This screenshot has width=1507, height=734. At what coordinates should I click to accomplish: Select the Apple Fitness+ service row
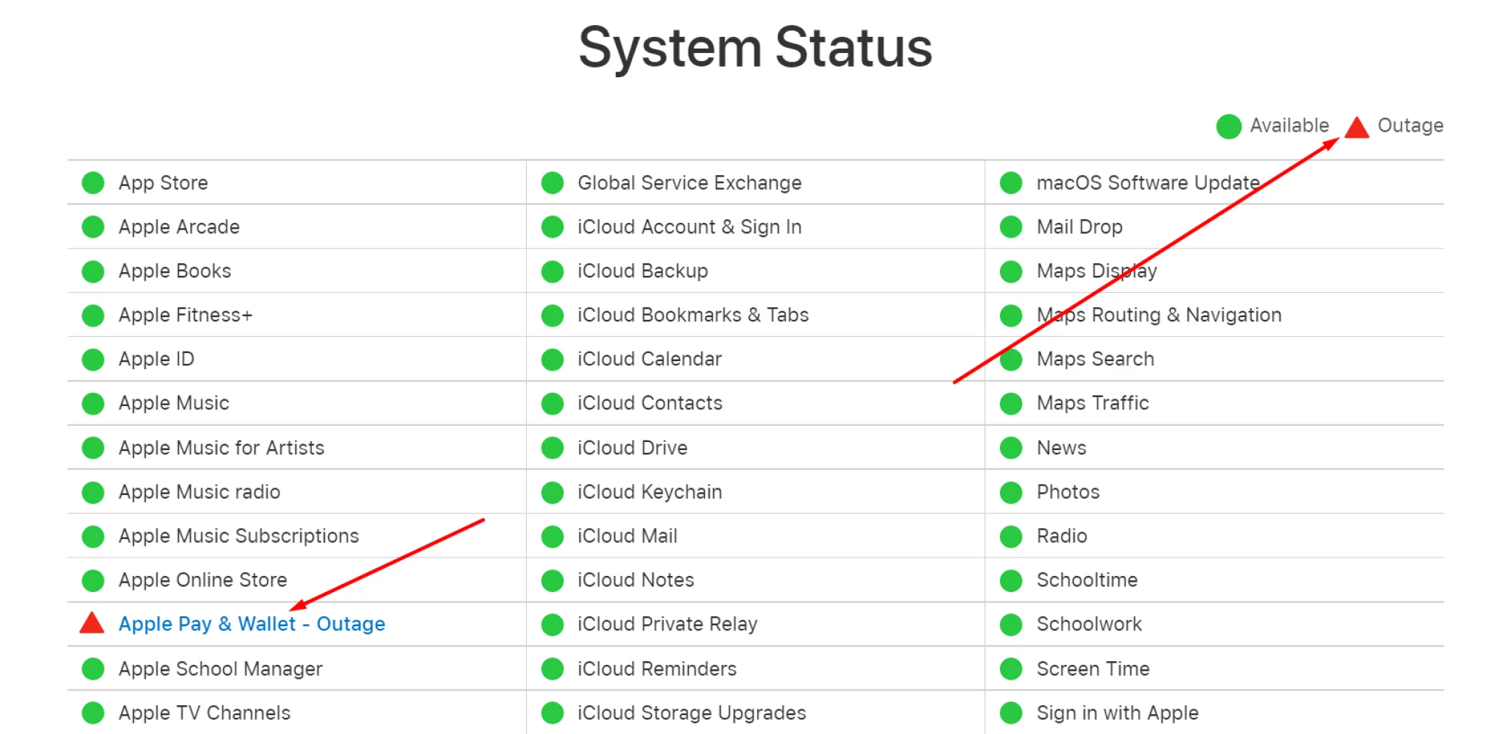coord(297,315)
